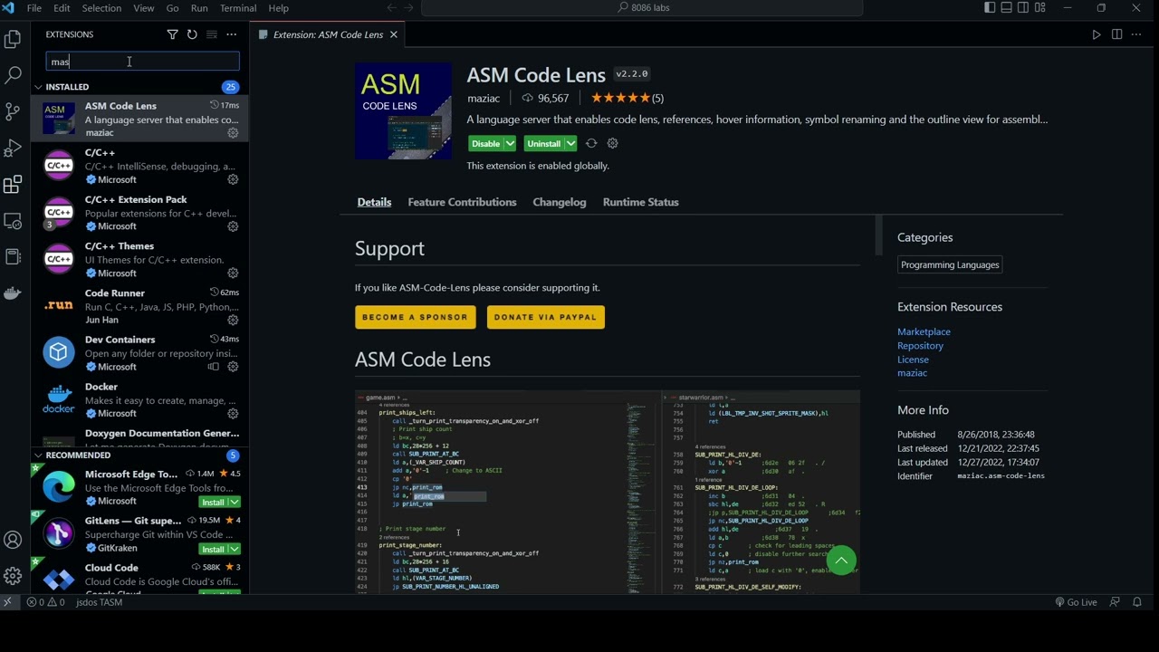Open Run and Debug view
Screen dimensions: 1159x652
coord(13,148)
